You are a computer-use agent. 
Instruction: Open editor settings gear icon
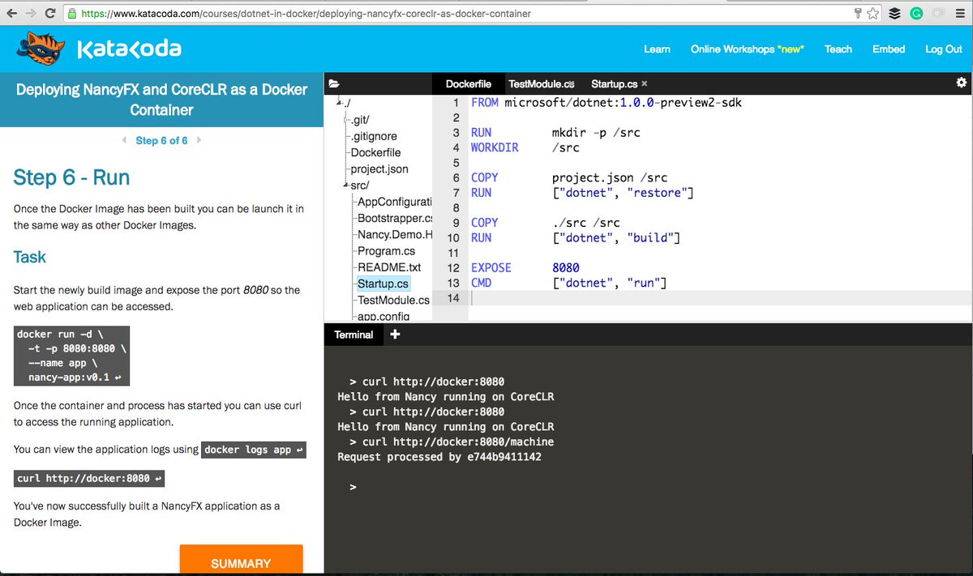(x=962, y=83)
